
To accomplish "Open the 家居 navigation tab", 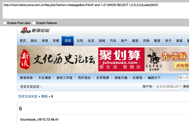I will (x=135, y=41).
